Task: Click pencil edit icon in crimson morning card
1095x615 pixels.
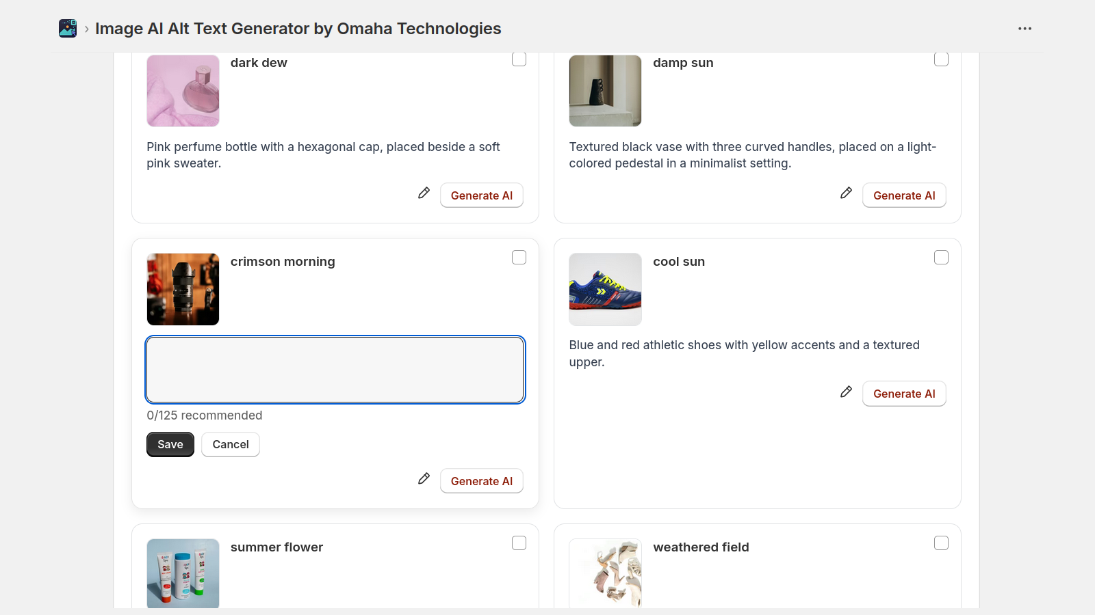Action: (424, 479)
